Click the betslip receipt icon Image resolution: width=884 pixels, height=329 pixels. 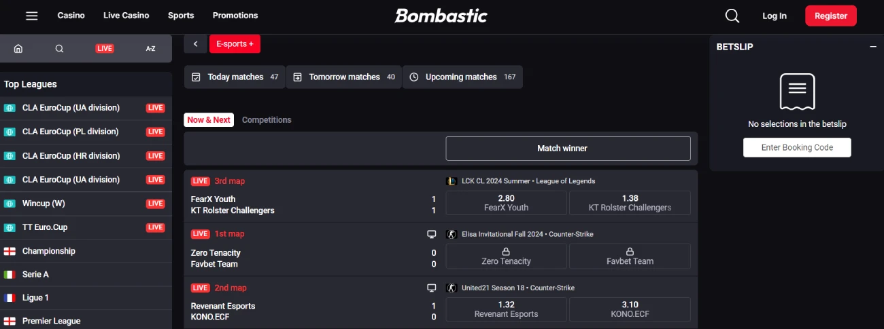(x=797, y=92)
